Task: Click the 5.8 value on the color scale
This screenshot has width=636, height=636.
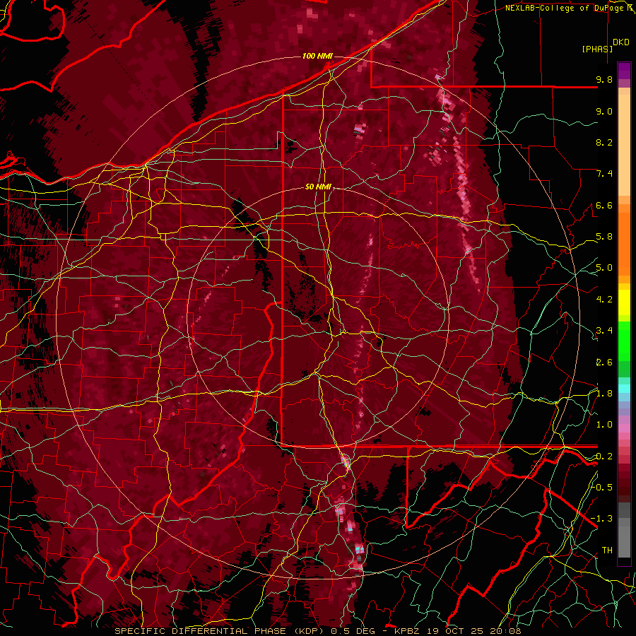Action: click(x=604, y=237)
